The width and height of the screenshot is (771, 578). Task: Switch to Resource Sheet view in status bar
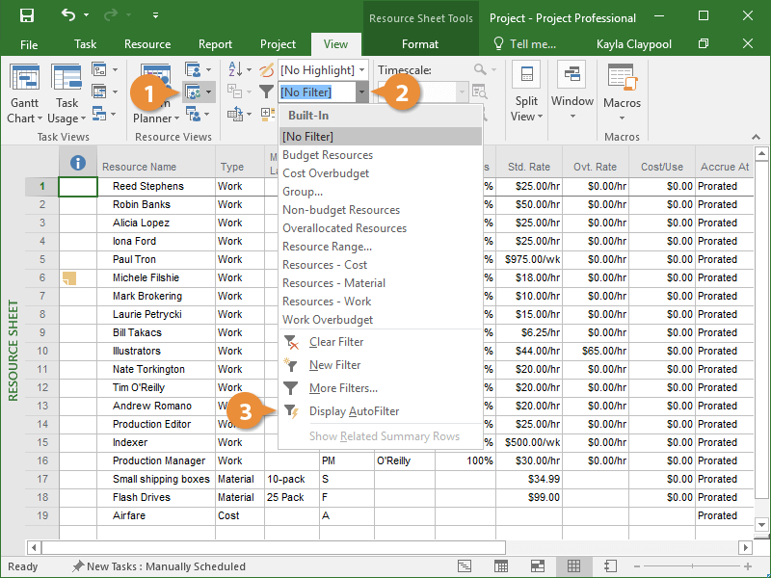click(573, 566)
